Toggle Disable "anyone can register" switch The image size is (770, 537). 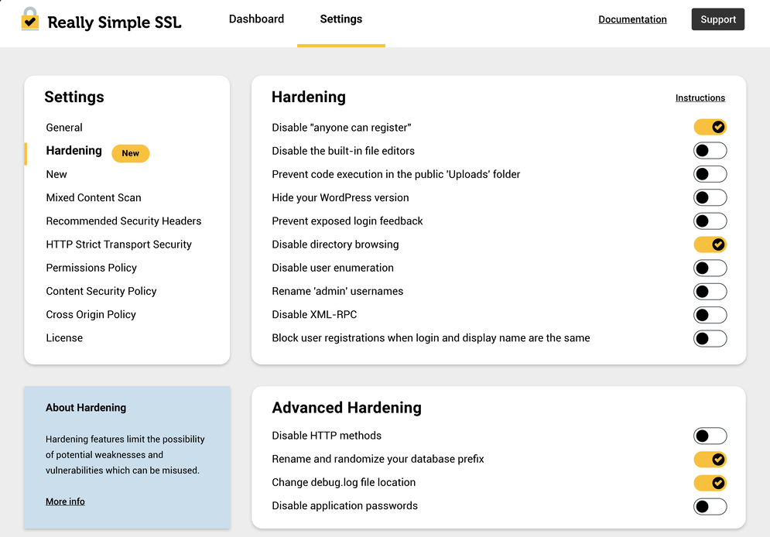point(710,127)
